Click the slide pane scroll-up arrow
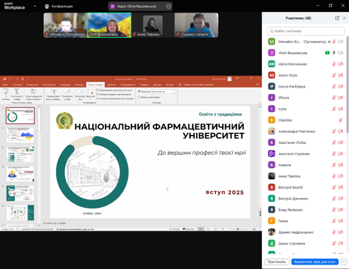Screen dimensions: 349x269 [260, 106]
